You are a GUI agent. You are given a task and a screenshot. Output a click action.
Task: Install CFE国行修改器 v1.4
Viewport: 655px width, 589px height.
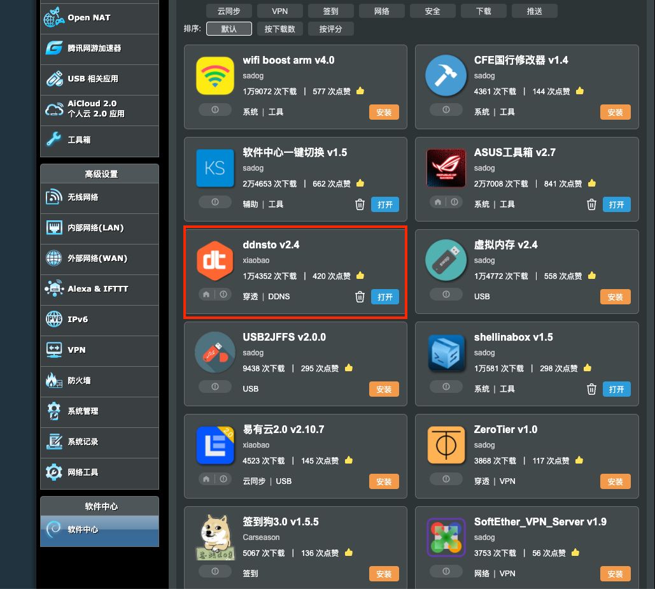616,112
